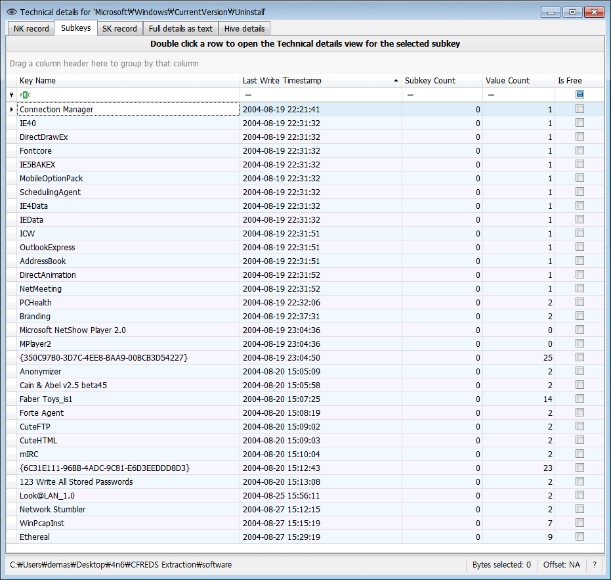The height and width of the screenshot is (580, 611).
Task: Sort by Value Count column header
Action: point(518,81)
